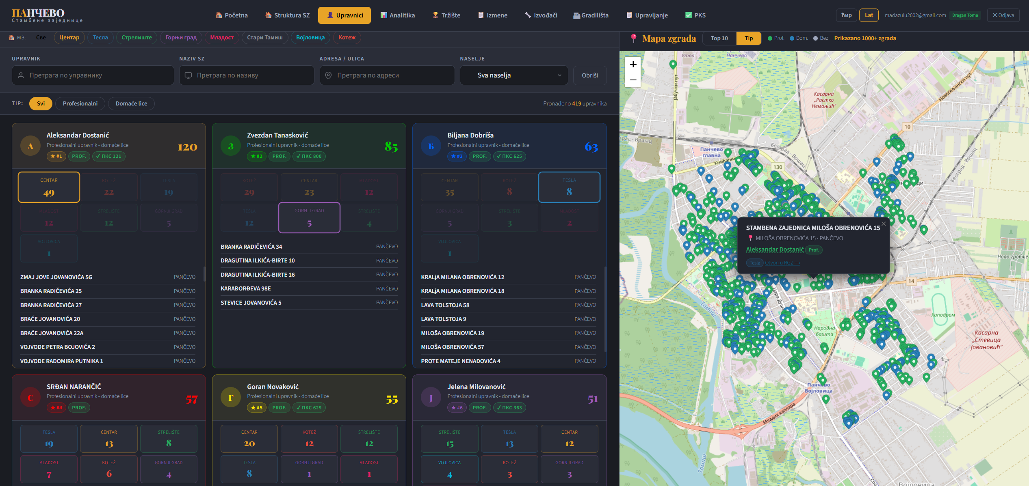Image resolution: width=1029 pixels, height=486 pixels.
Task: Select Centar 20 tile in Novaković card
Action: pyautogui.click(x=249, y=439)
